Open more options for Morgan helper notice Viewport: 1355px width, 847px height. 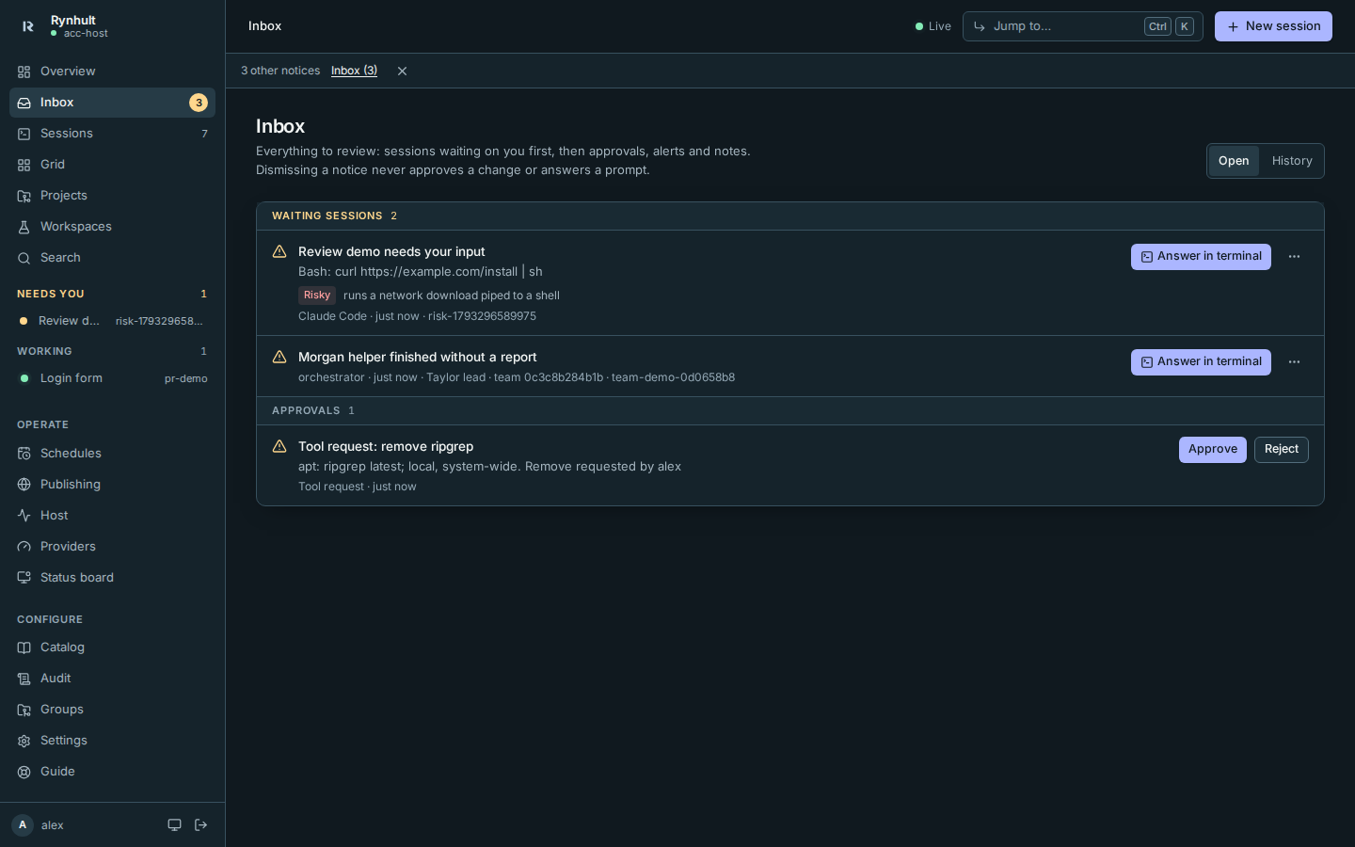(x=1294, y=362)
